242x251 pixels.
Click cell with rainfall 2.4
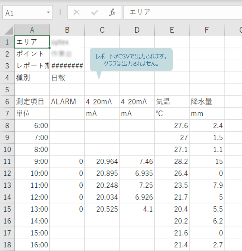click(x=207, y=125)
